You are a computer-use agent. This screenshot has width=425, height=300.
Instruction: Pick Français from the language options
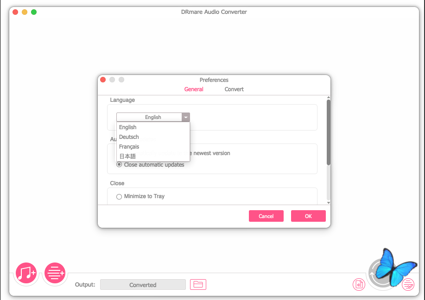pos(153,147)
